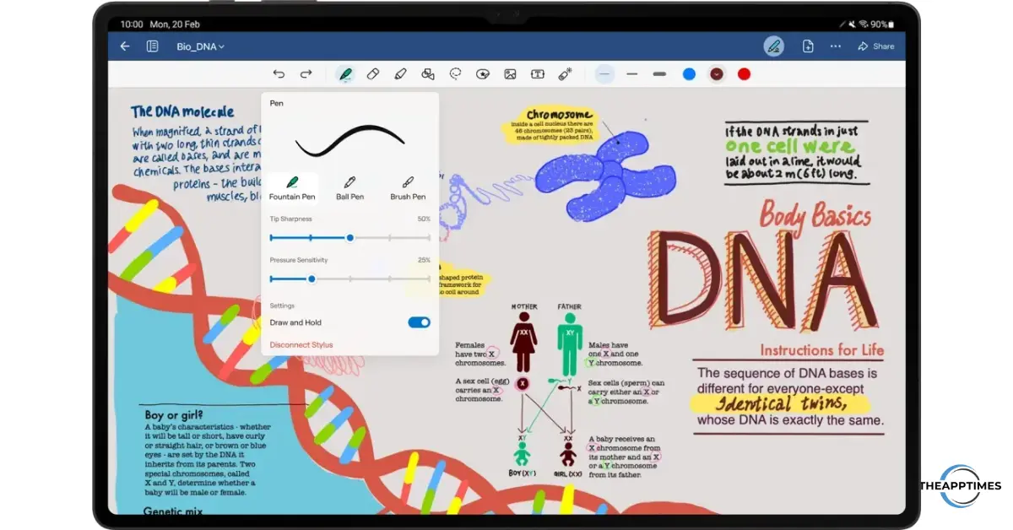Open the Lasso selection tool

(x=455, y=74)
